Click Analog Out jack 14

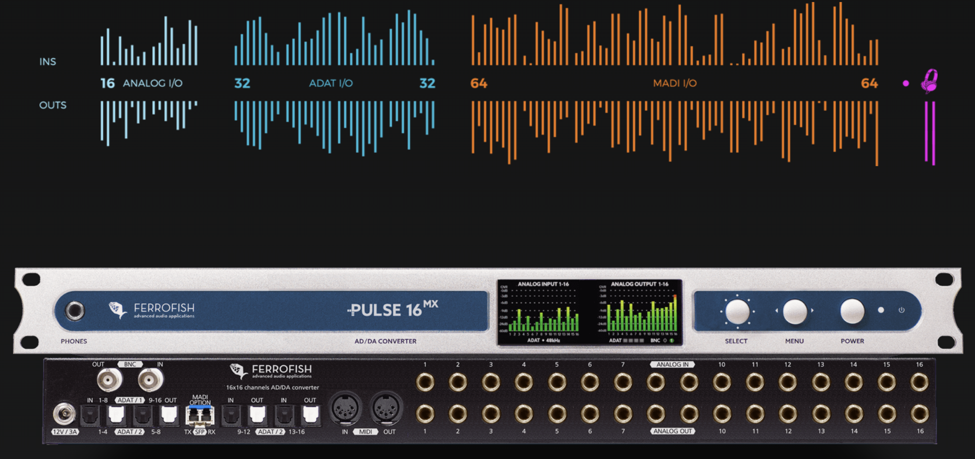pos(853,414)
